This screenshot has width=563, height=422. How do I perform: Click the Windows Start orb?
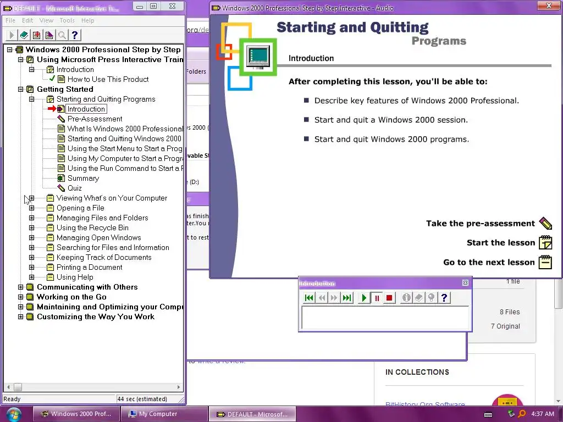(14, 414)
